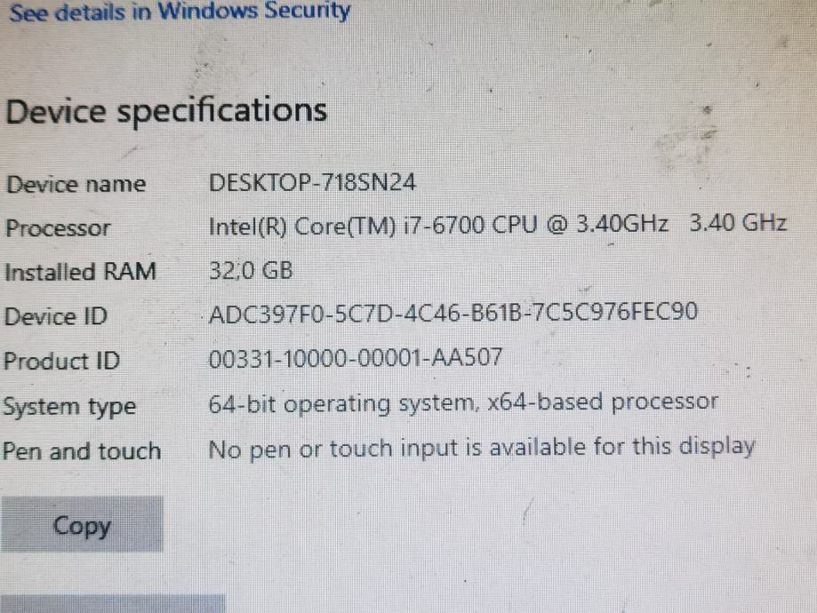The image size is (817, 613).
Task: Click the partially visible button below Copy
Action: (x=113, y=604)
